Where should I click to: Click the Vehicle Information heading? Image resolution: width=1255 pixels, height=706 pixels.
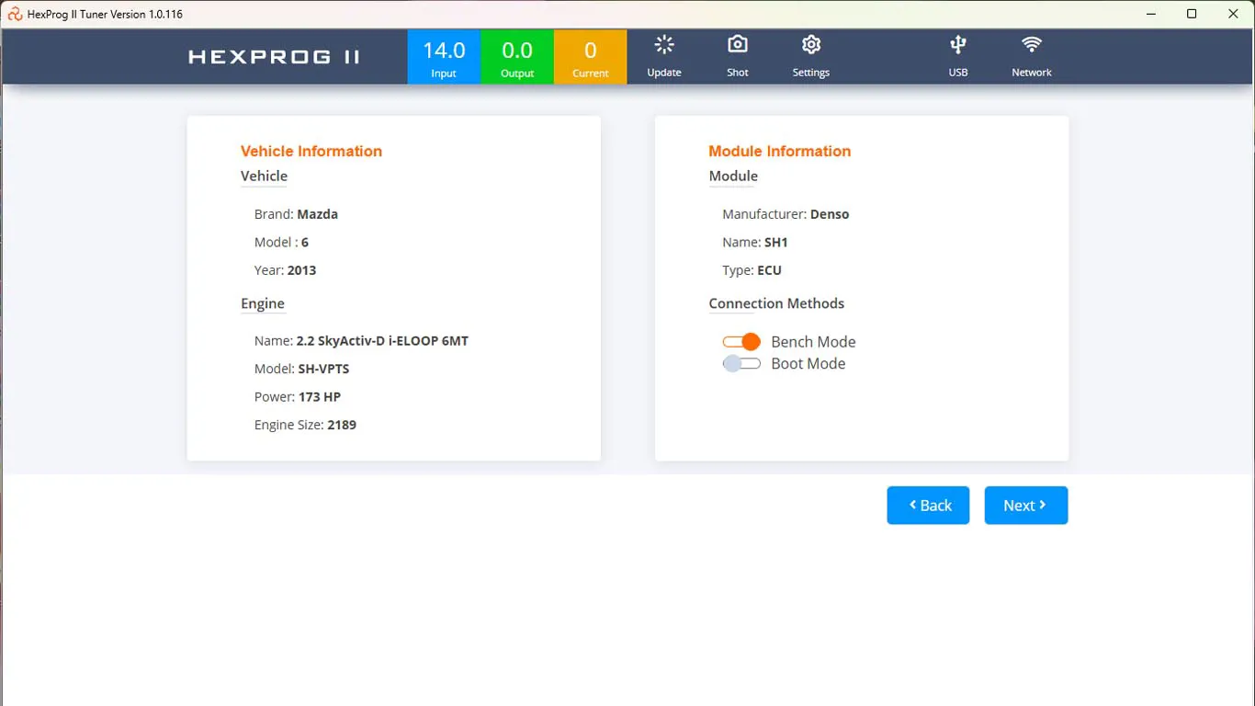click(x=311, y=152)
